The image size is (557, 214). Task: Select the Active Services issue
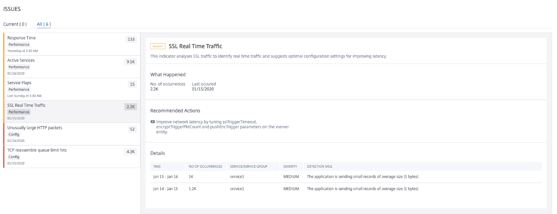tap(71, 66)
